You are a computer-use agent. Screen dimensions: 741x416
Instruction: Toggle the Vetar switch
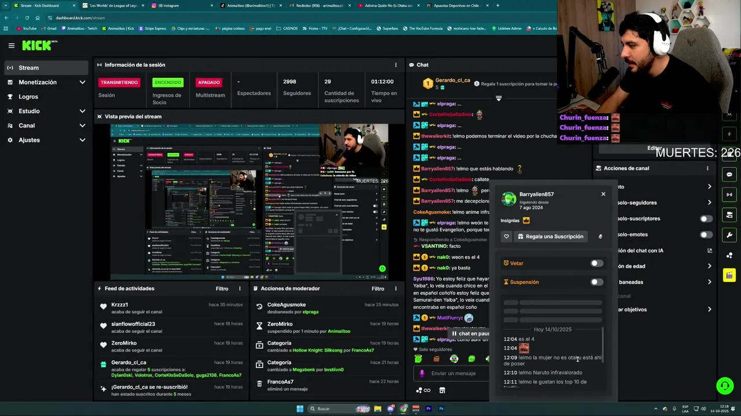596,263
